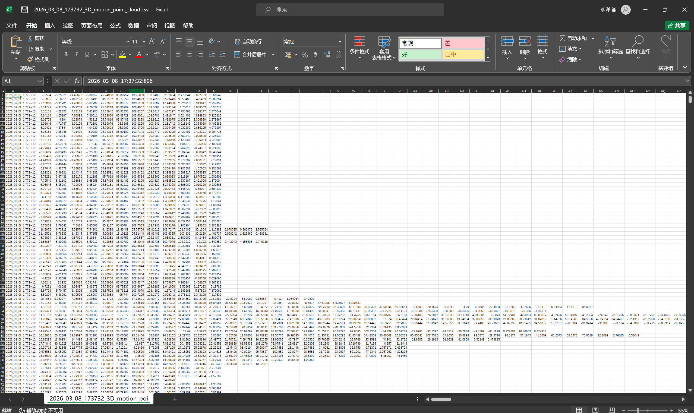
Task: Expand the number format combo box
Action: (340, 42)
